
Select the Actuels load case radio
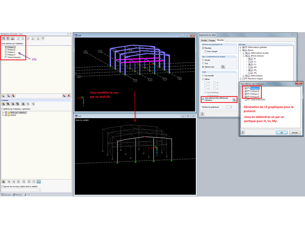[203, 60]
